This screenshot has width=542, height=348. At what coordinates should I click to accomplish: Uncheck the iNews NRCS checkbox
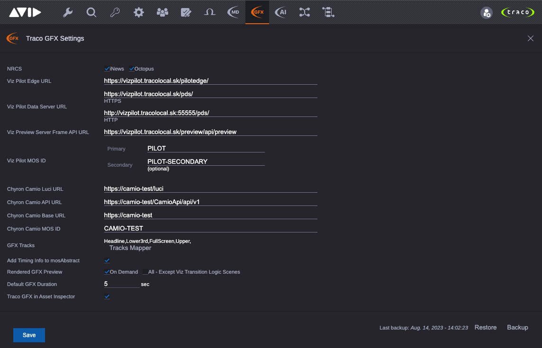click(107, 68)
